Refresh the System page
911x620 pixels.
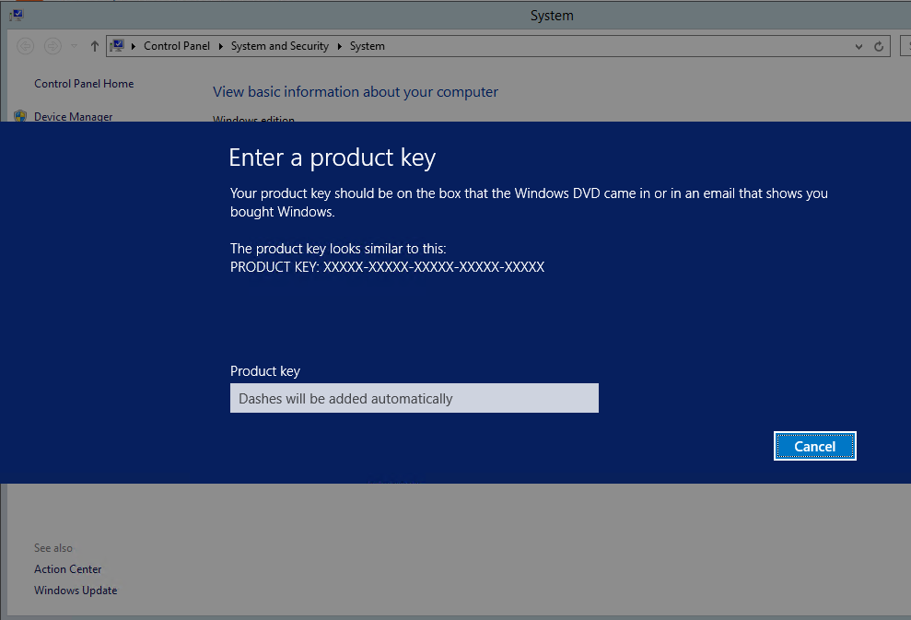point(879,46)
